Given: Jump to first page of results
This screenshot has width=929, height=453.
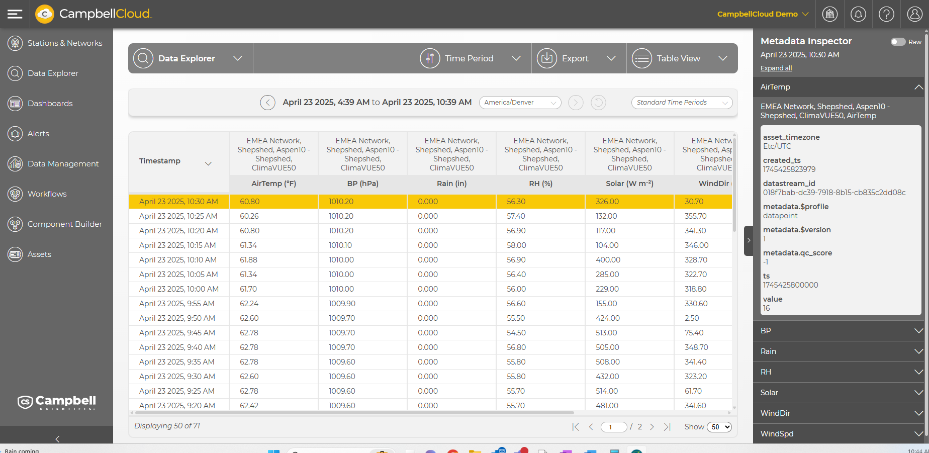Looking at the screenshot, I should (576, 427).
